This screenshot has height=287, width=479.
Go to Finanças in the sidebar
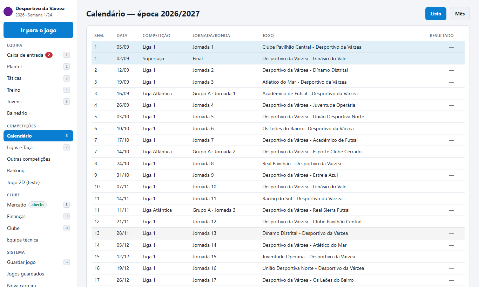pos(38,216)
